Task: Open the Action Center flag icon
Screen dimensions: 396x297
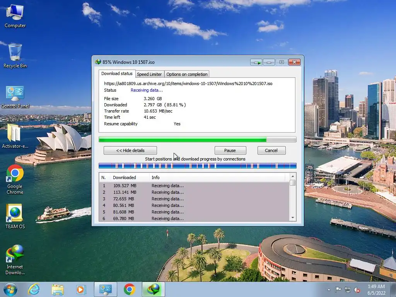Action: point(338,290)
